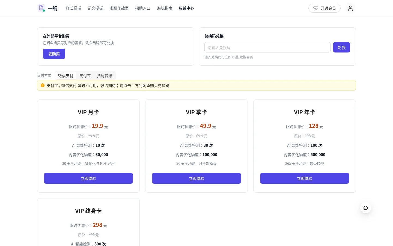
Task: Click the payment unavailable notice text
Action: 108,86
